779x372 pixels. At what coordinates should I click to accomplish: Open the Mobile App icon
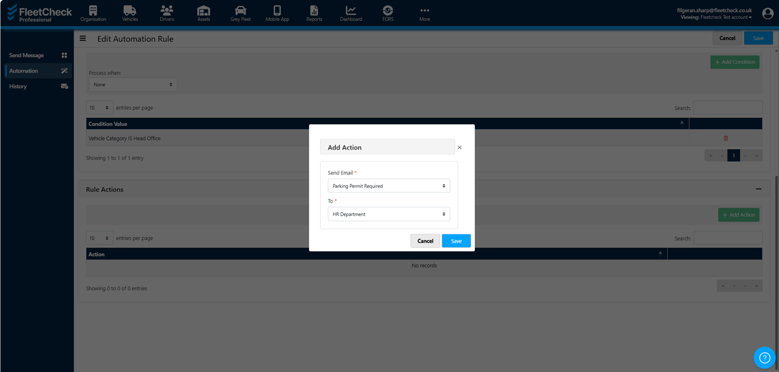tap(277, 11)
